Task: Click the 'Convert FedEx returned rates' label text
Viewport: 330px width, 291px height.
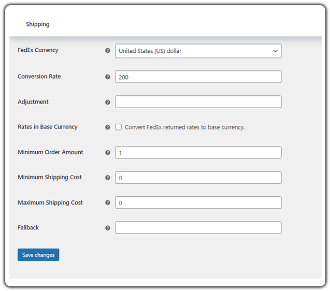Action: pos(184,127)
